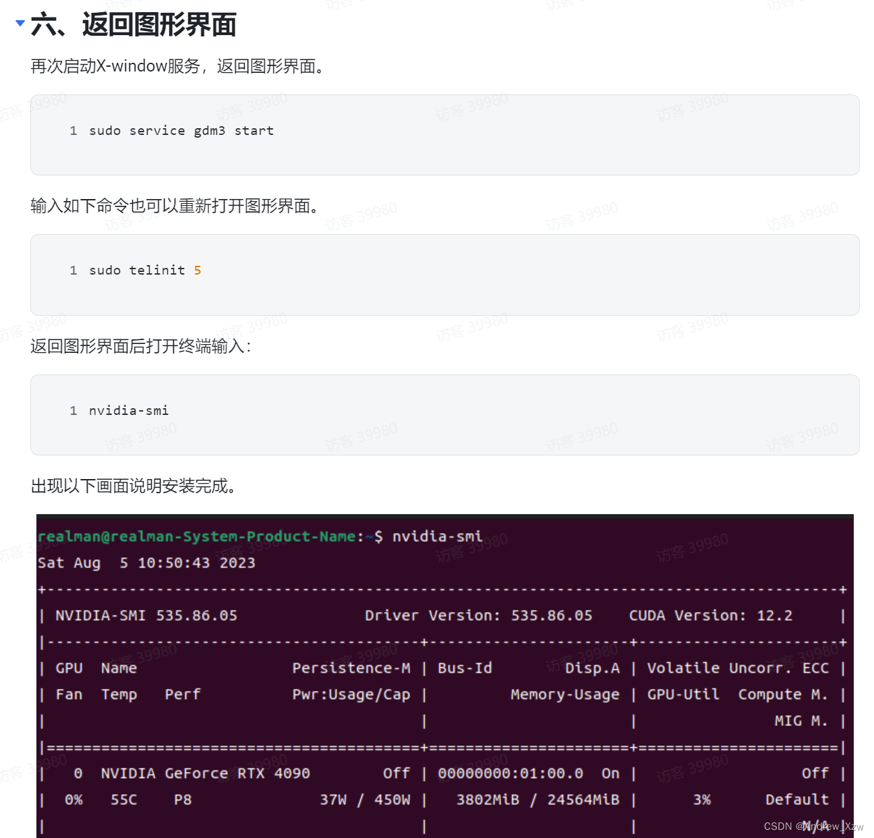The width and height of the screenshot is (874, 838).
Task: Open the nvidia-smi terminal screenshot image
Action: (445, 676)
